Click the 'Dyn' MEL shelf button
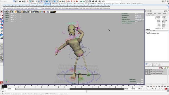This screenshot has height=95, width=169. [5, 7]
